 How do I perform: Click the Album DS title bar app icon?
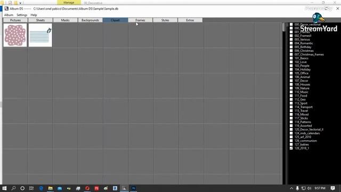point(6,9)
